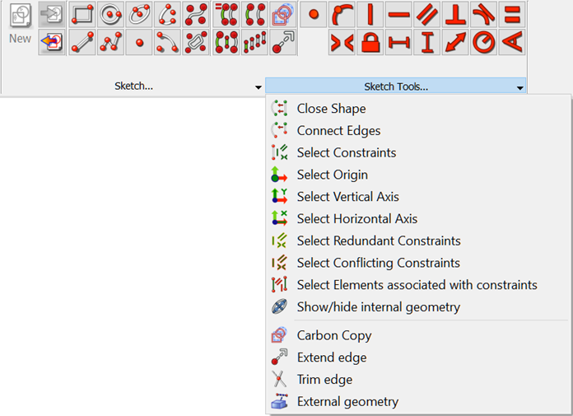The height and width of the screenshot is (416, 573).
Task: Choose Close Shape from the menu
Action: pos(418,109)
